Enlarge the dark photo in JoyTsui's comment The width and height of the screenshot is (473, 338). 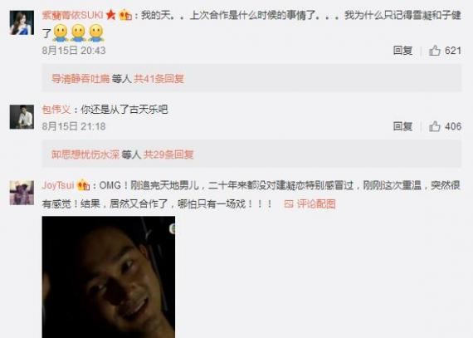coord(109,277)
